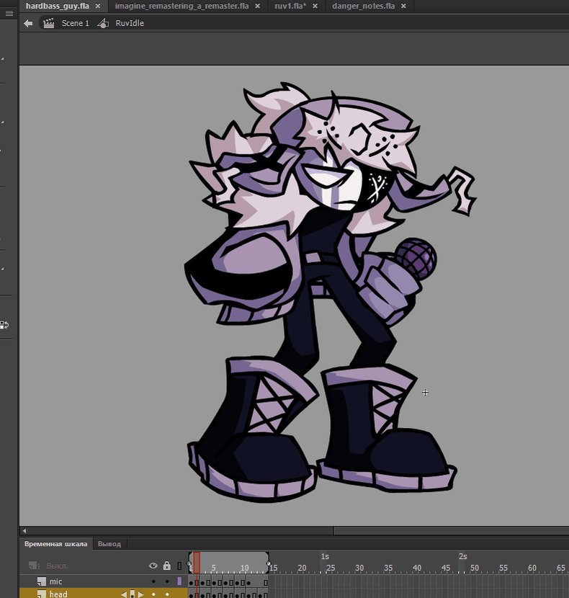This screenshot has width=569, height=598.
Task: Click the character's microphone on stage
Action: tap(416, 258)
